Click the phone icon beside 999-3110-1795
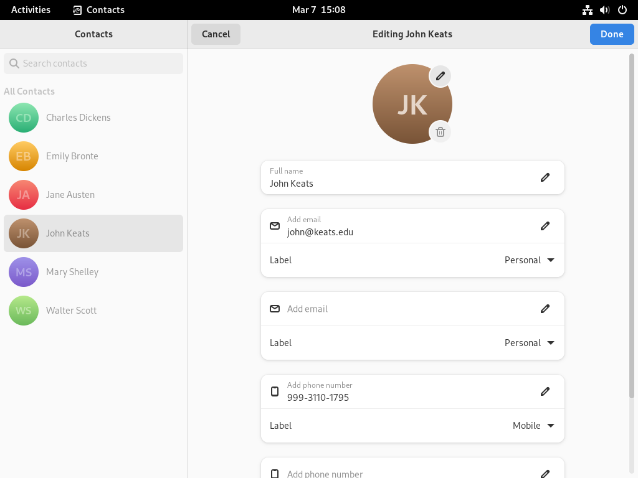Screen dimensions: 638x478 [x=275, y=391]
